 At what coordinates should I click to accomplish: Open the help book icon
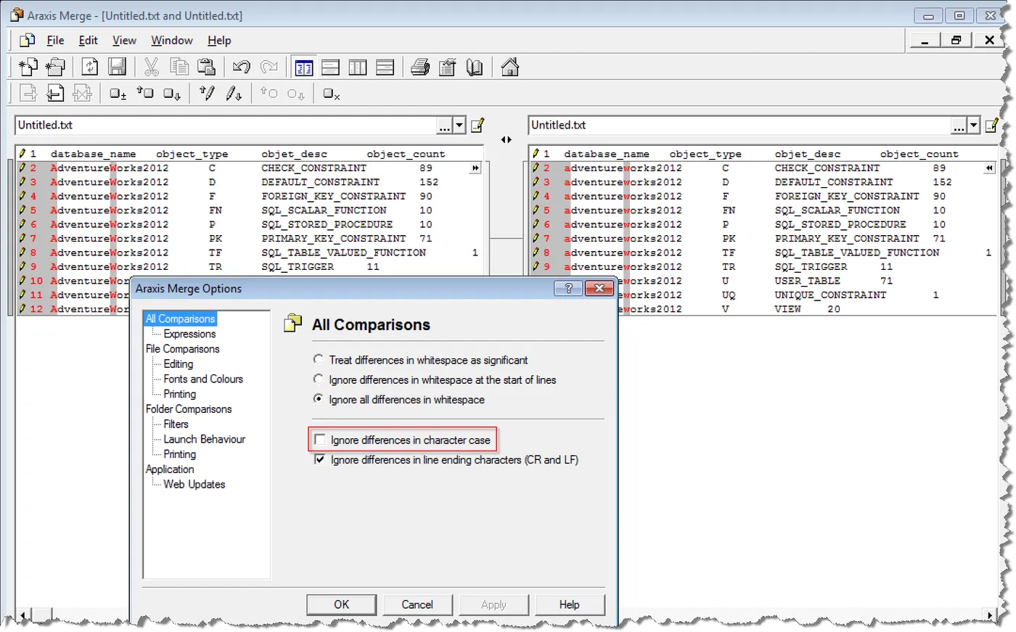[475, 67]
